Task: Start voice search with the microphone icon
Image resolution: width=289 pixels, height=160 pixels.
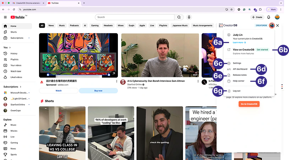Action: [x=189, y=17]
